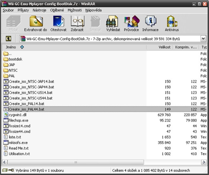
Task: Click the PAL folder icon
Action: click(x=6, y=76)
